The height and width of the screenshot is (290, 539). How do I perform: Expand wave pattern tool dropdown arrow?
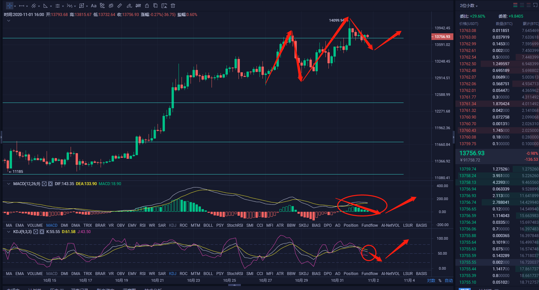pyautogui.click(x=75, y=6)
